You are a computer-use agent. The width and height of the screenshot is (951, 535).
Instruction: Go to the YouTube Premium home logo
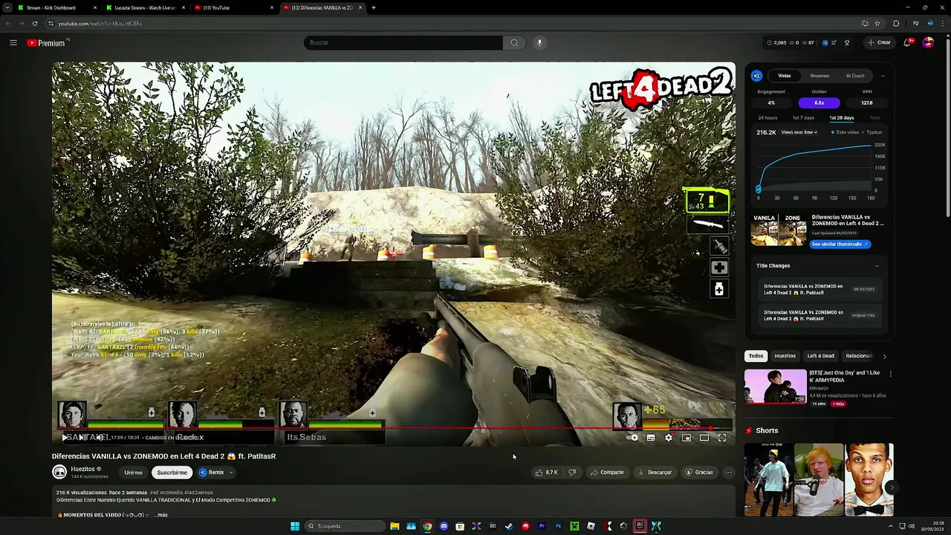click(x=47, y=43)
